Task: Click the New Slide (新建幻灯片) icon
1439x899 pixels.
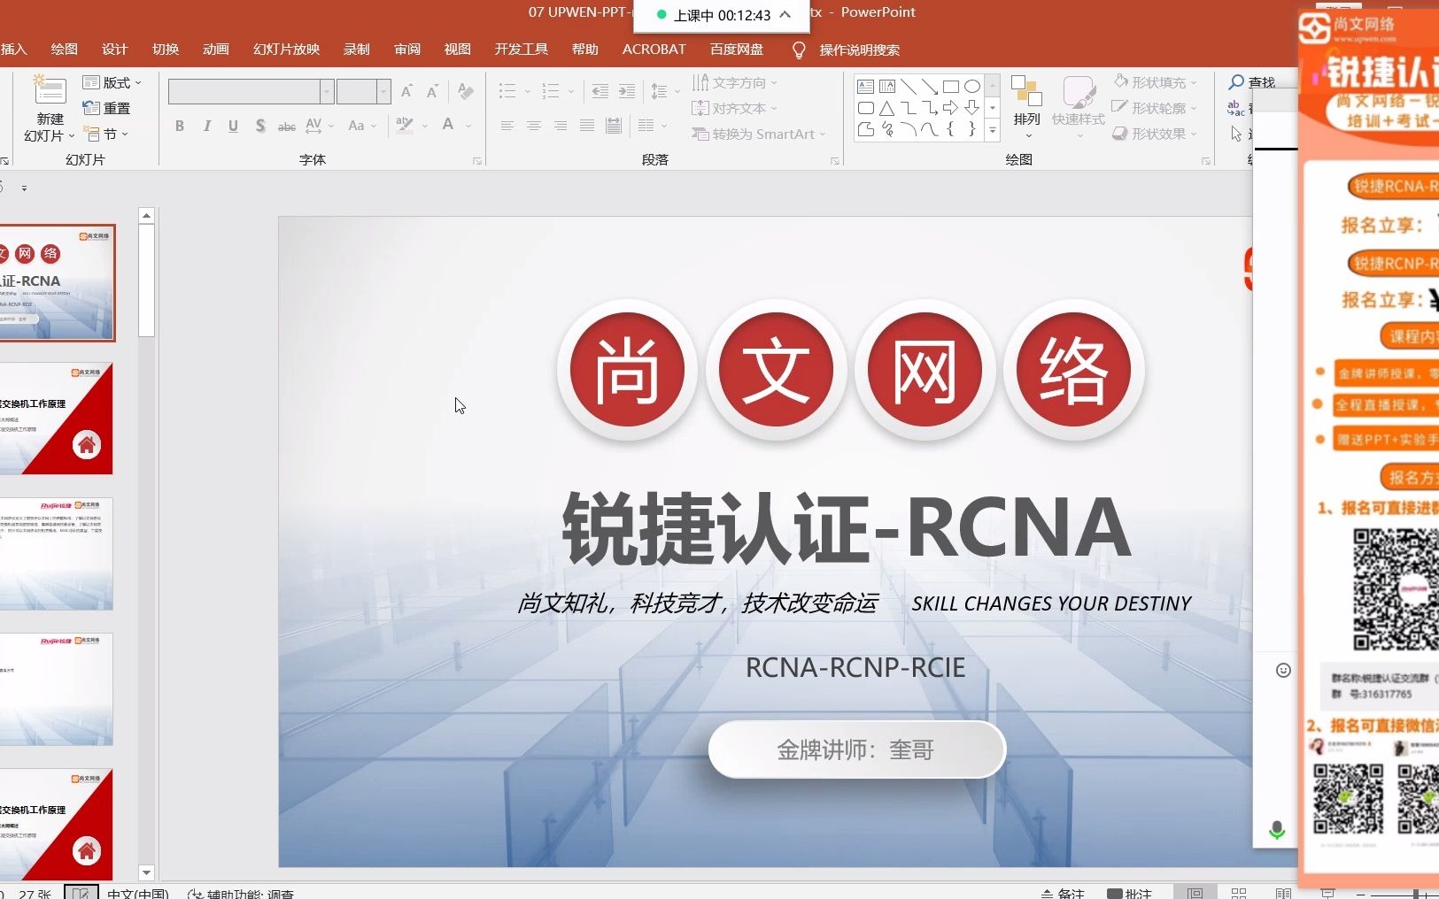Action: point(50,91)
